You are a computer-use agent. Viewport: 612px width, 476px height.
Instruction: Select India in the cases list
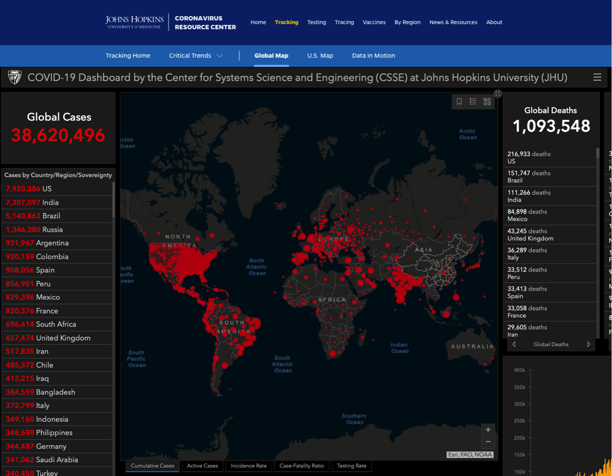pyautogui.click(x=57, y=202)
